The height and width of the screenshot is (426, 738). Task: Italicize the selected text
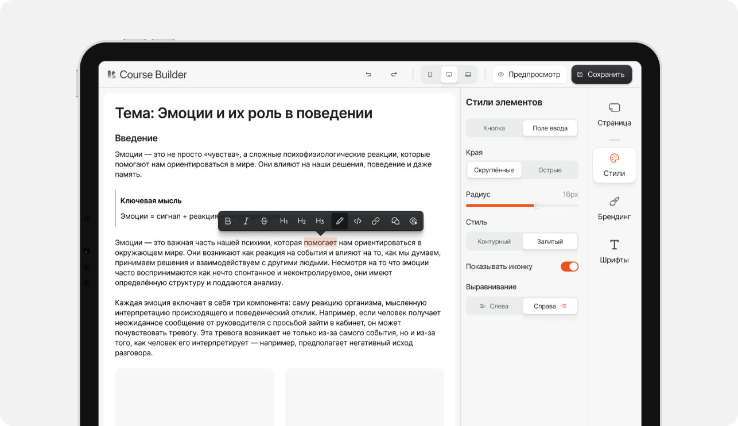[246, 221]
